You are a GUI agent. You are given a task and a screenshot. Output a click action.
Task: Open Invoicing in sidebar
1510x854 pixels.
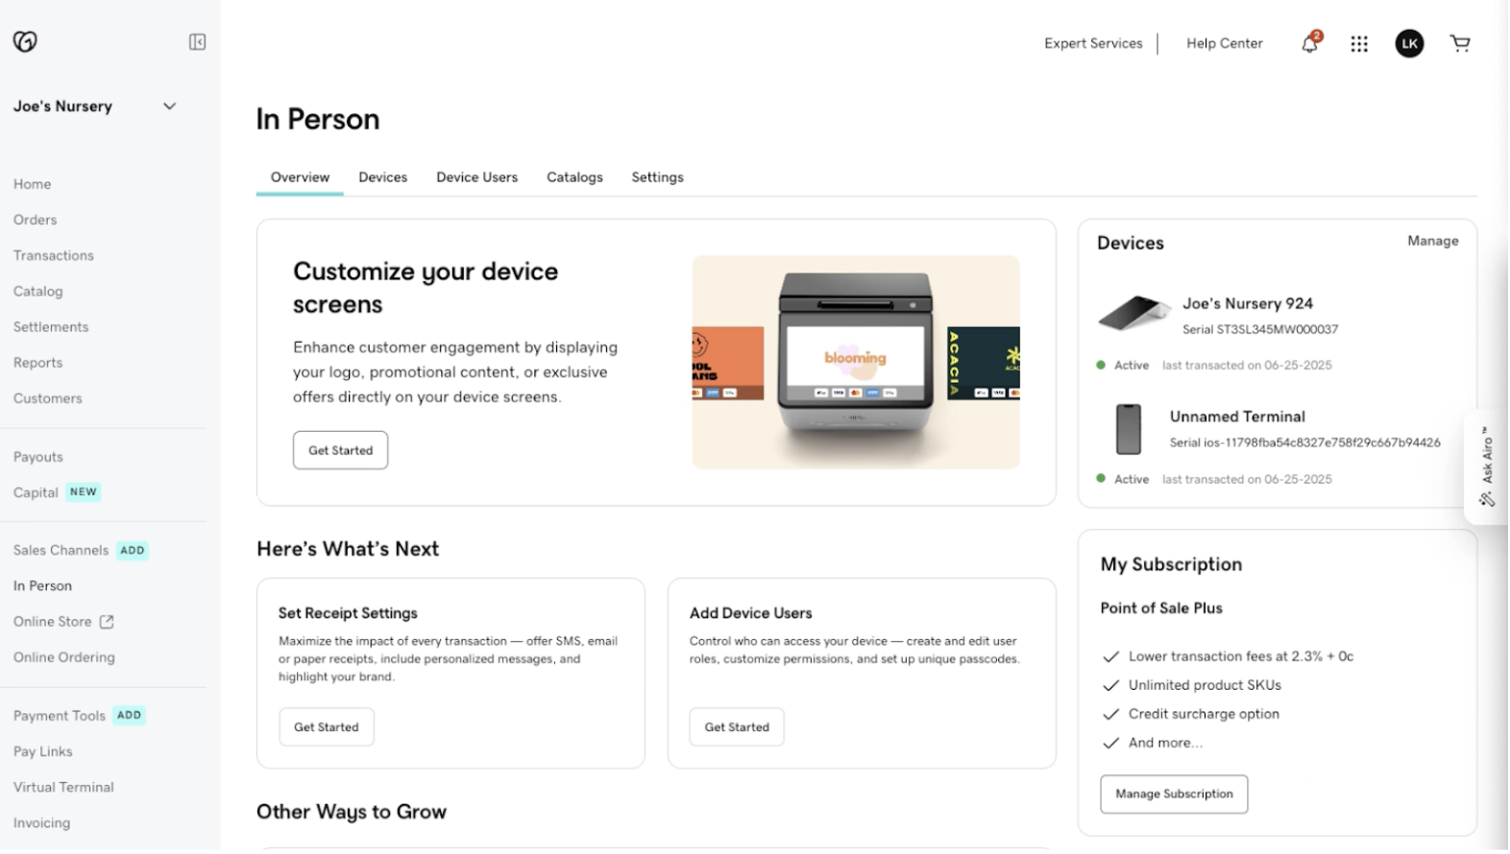pos(42,823)
